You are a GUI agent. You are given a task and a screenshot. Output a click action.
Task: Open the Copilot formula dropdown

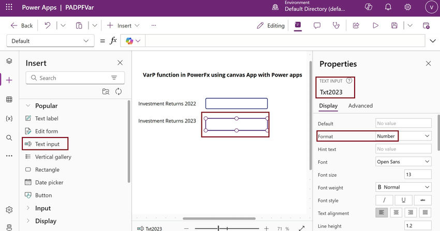[133, 41]
